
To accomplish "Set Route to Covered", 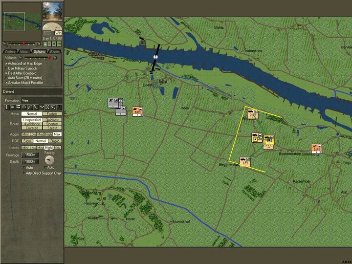I will (32, 128).
